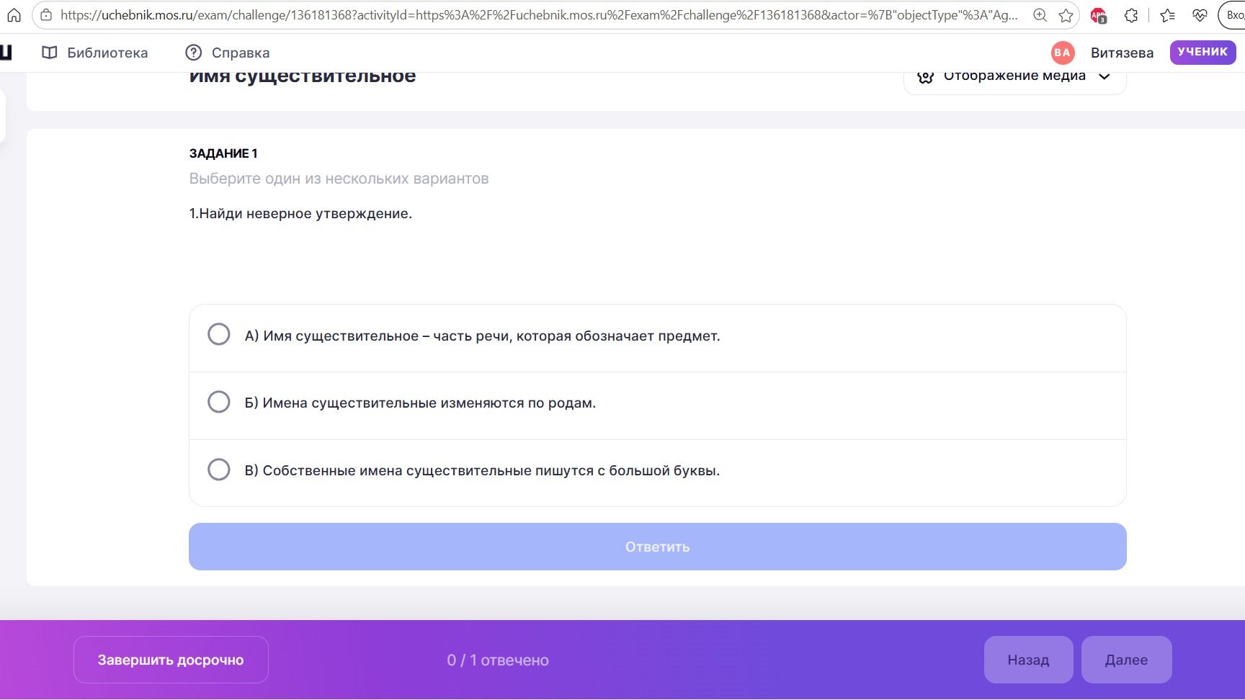Open the Библиотека menu item

click(95, 53)
